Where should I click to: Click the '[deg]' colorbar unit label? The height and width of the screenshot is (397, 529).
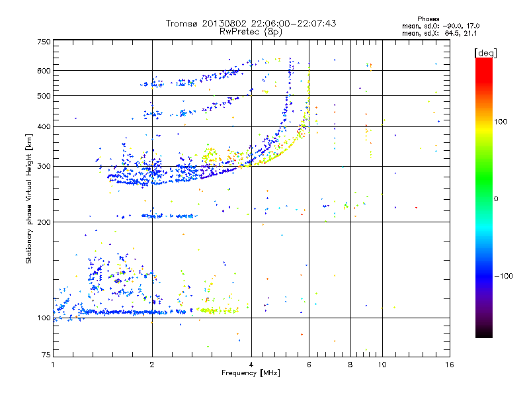(485, 53)
